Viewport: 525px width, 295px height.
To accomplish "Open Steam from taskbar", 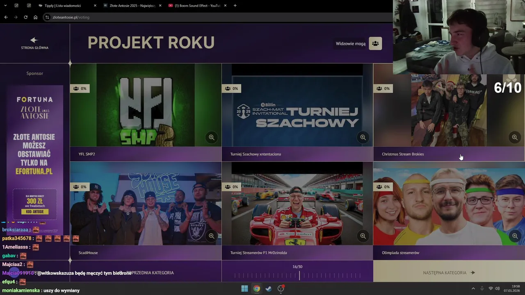I will tap(268, 288).
